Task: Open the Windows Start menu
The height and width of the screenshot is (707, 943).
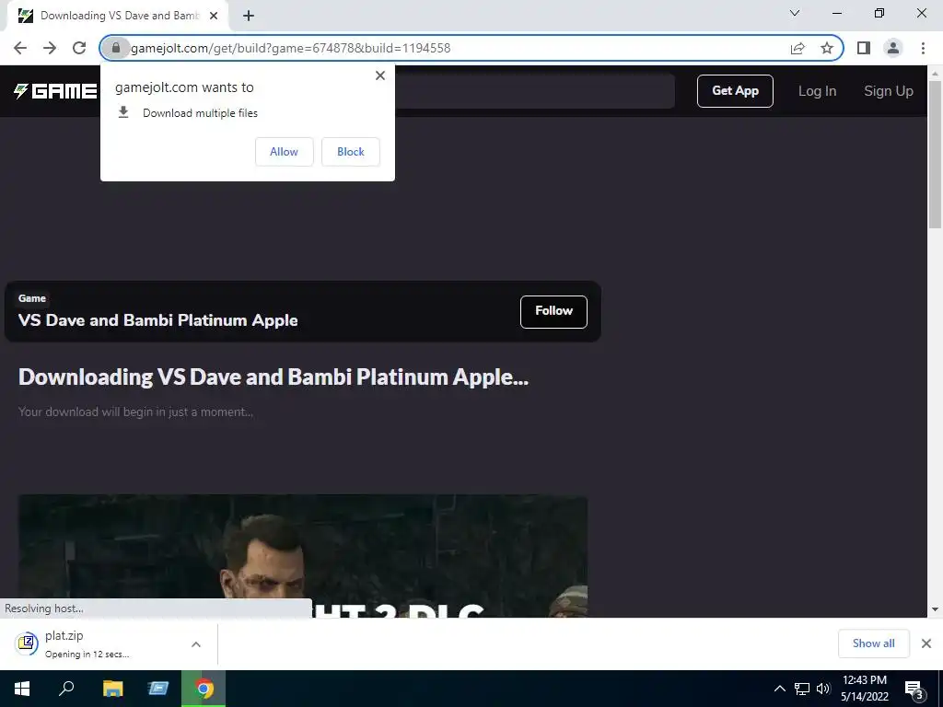Action: tap(22, 689)
